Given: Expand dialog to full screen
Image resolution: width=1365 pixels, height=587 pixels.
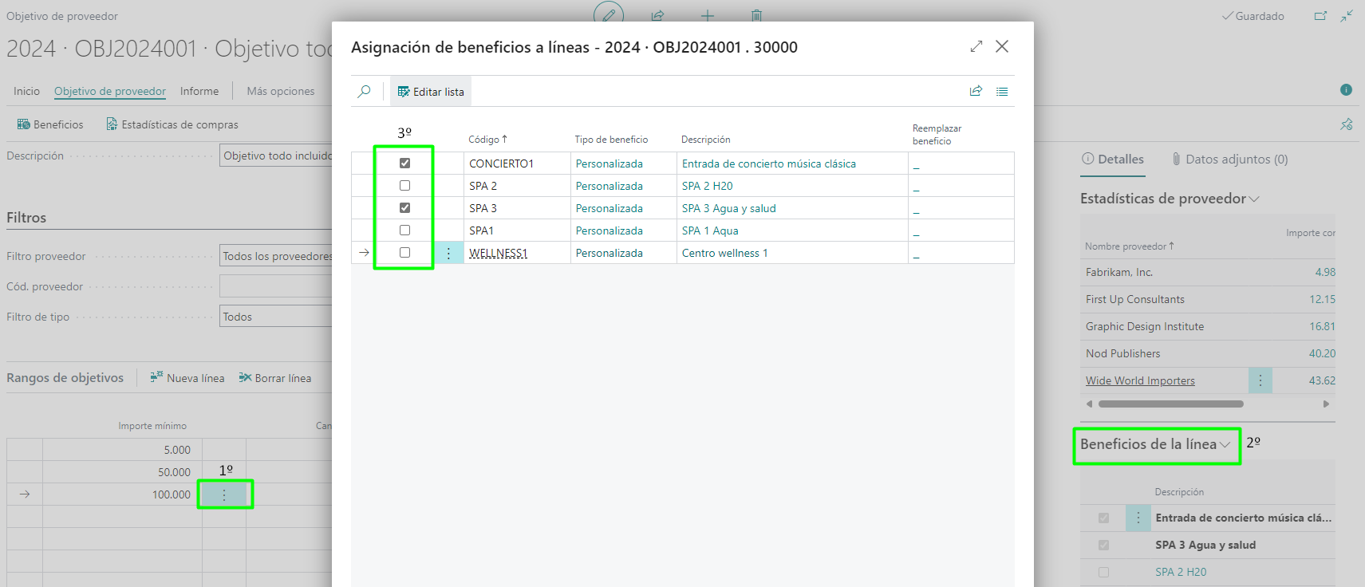Looking at the screenshot, I should click(976, 47).
